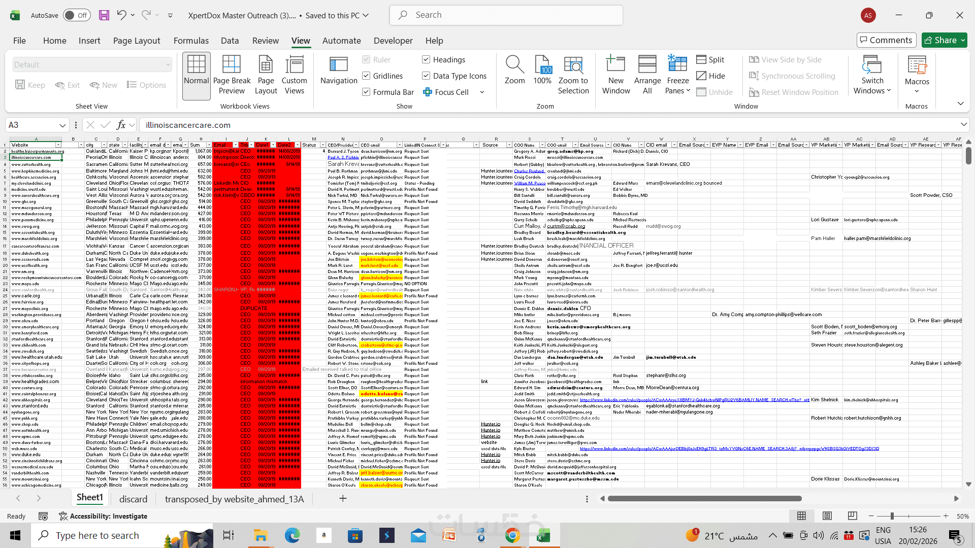This screenshot has height=548, width=975.
Task: Uncheck the Gridlines checkbox
Action: coord(366,76)
